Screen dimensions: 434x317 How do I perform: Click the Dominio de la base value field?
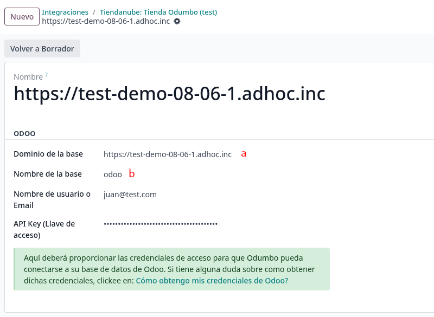coord(168,154)
